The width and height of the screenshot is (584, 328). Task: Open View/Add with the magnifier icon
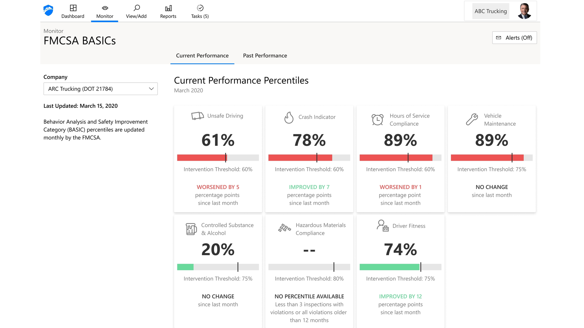[x=136, y=12]
